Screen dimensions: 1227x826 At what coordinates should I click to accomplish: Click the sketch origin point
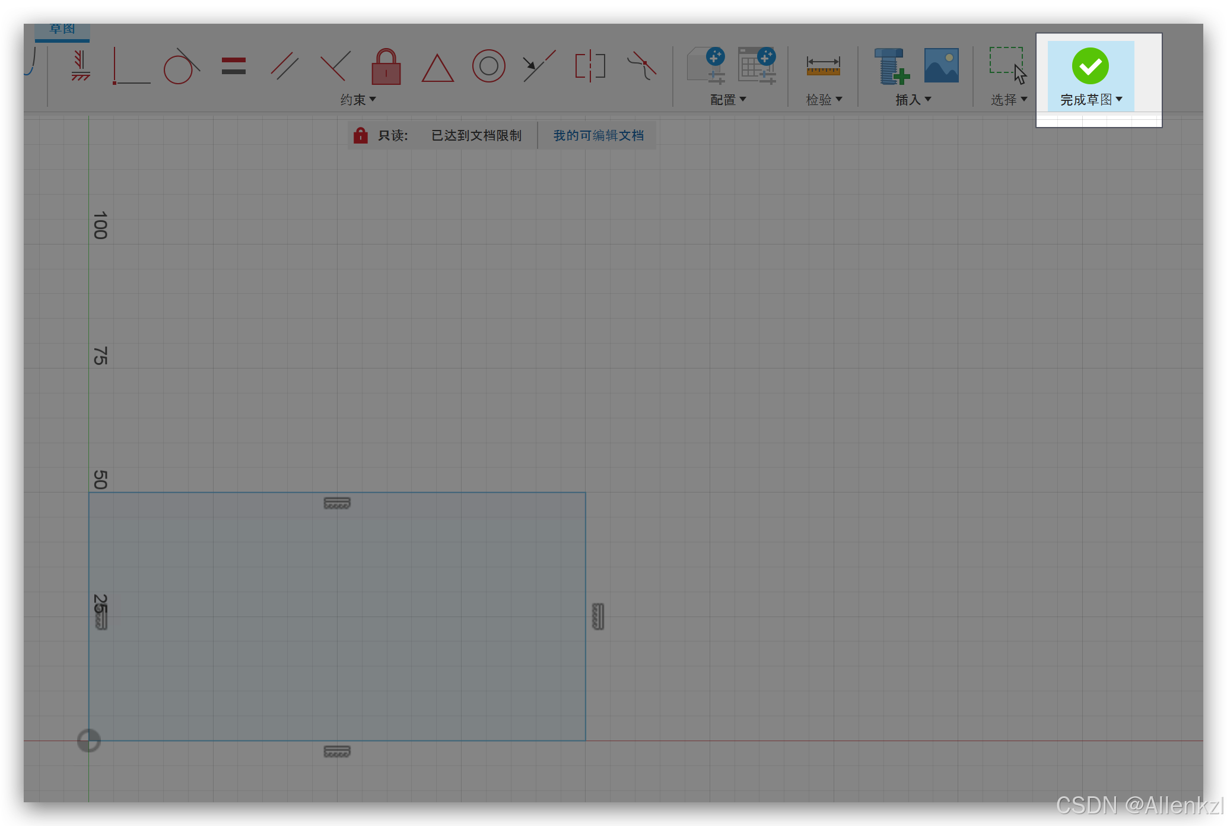(x=89, y=741)
